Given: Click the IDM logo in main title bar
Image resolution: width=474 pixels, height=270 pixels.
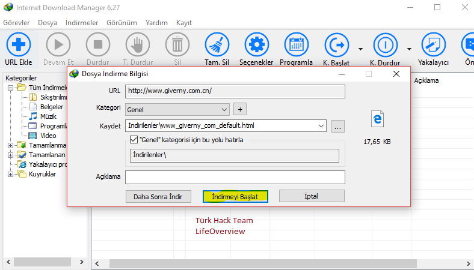Looking at the screenshot, I should point(8,7).
